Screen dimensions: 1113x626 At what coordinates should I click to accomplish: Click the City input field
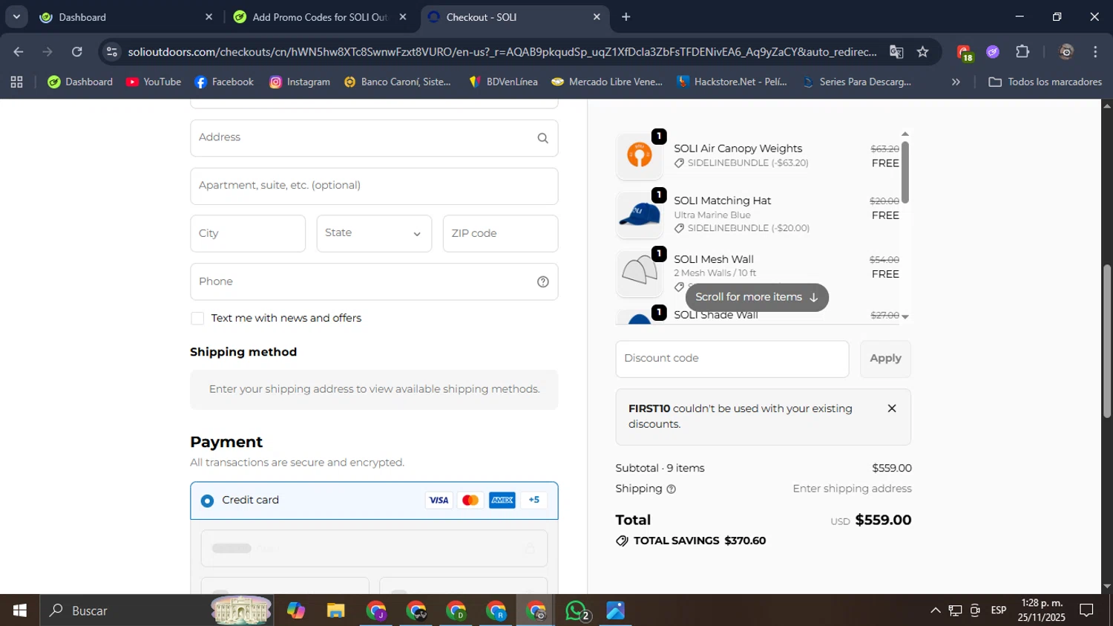point(248,233)
